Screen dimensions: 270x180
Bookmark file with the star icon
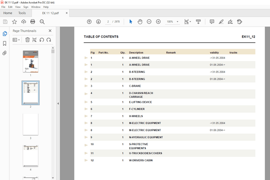click(14, 21)
